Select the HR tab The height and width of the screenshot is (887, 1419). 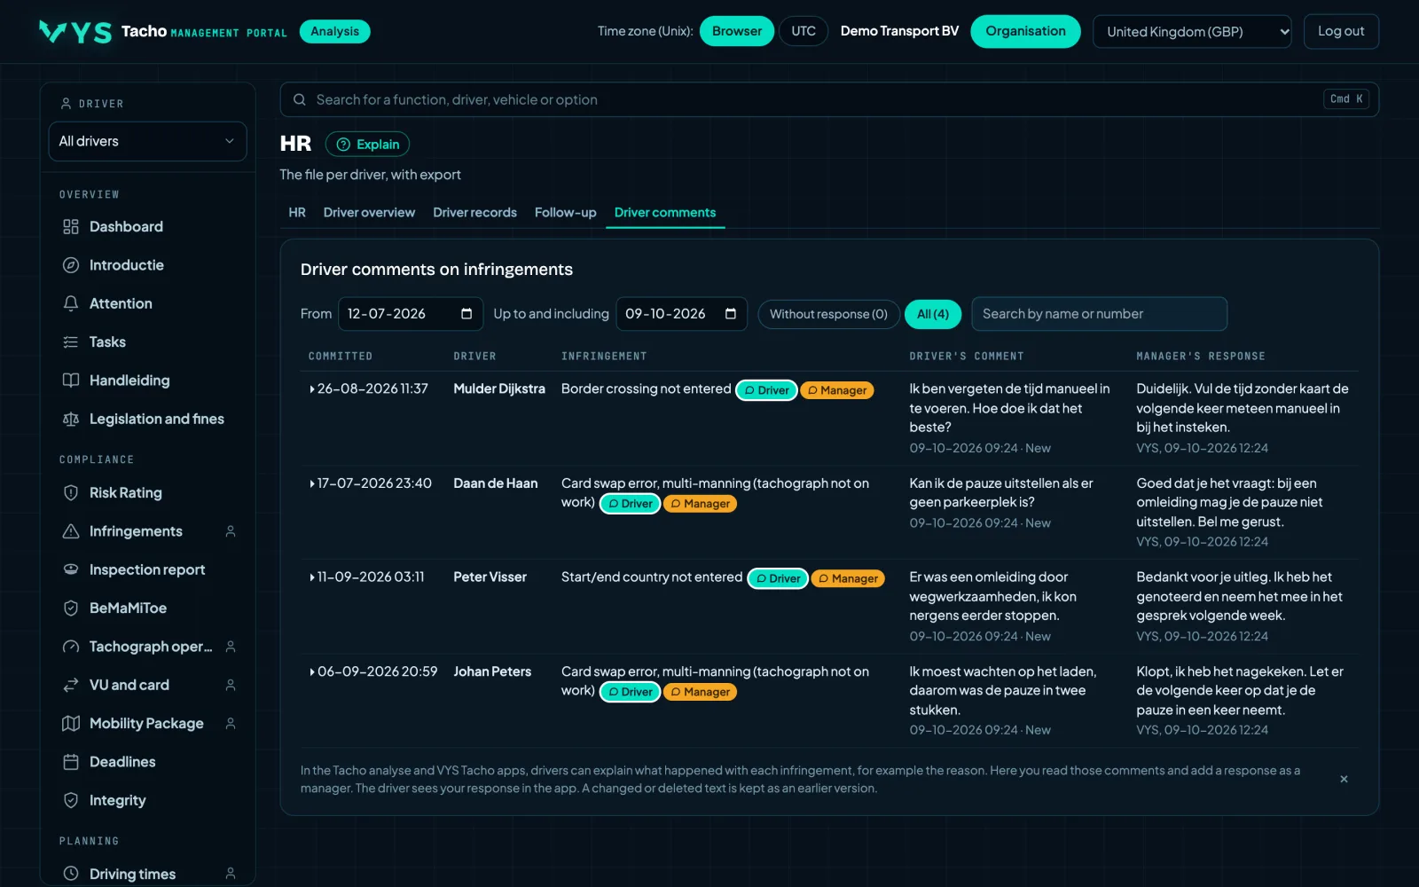[297, 213]
